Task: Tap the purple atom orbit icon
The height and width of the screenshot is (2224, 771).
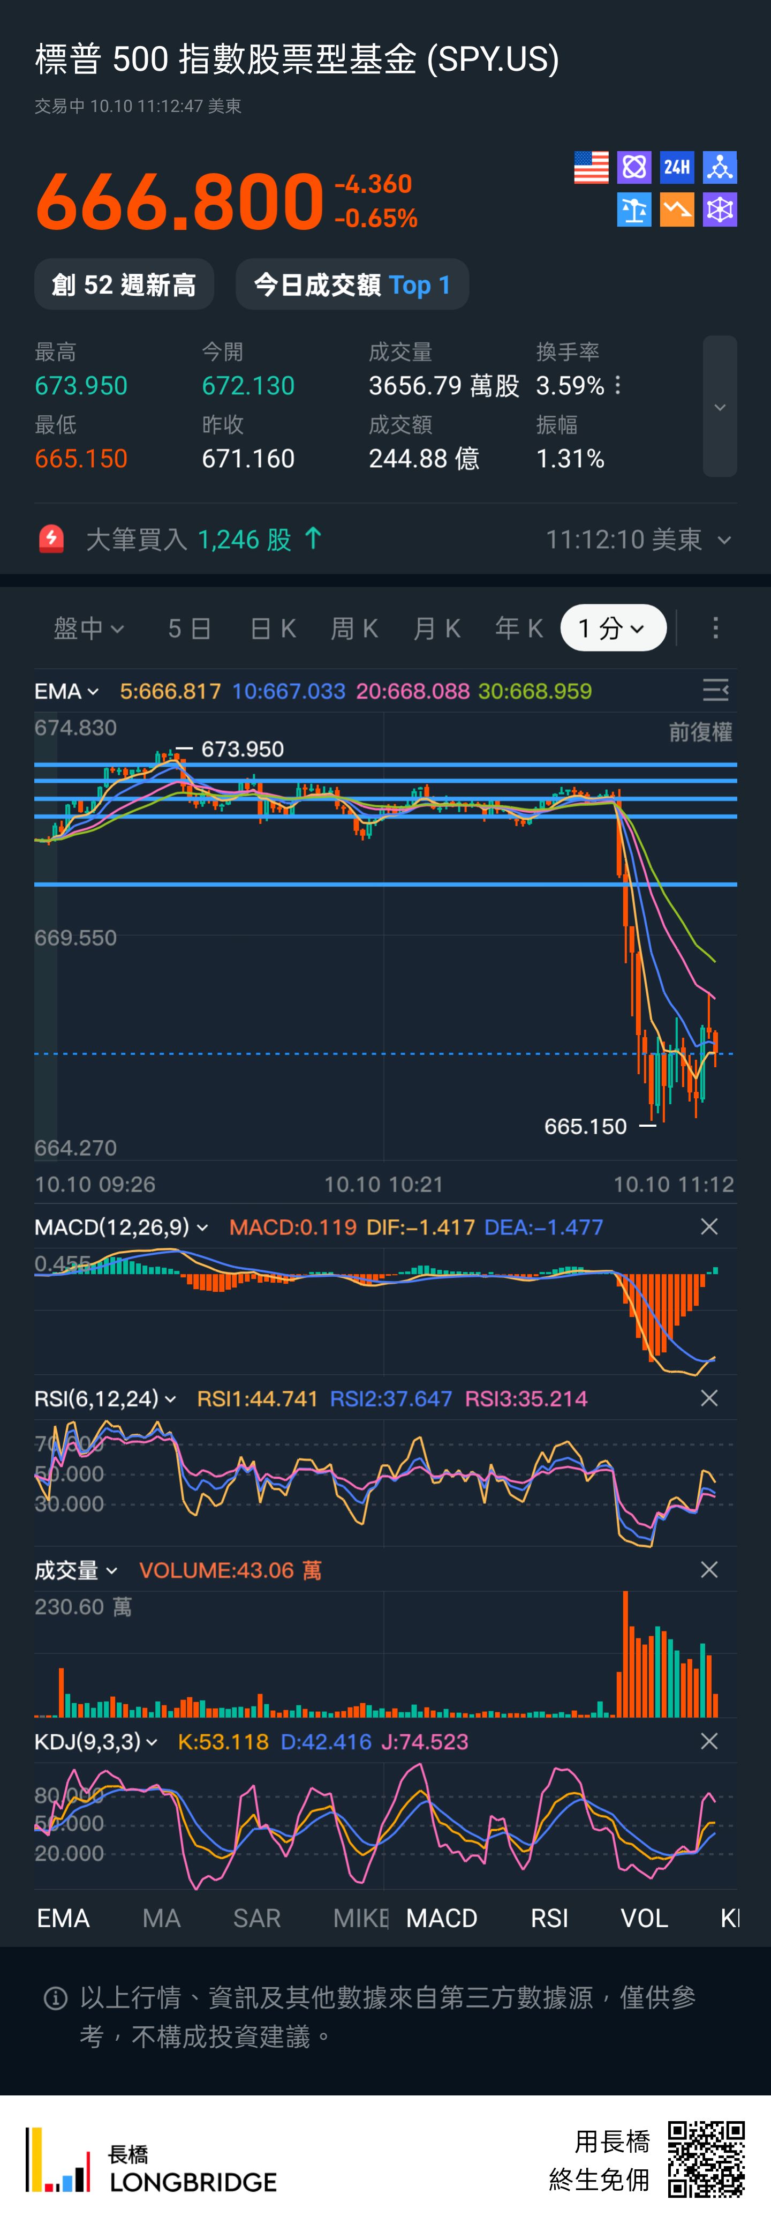Action: (634, 168)
